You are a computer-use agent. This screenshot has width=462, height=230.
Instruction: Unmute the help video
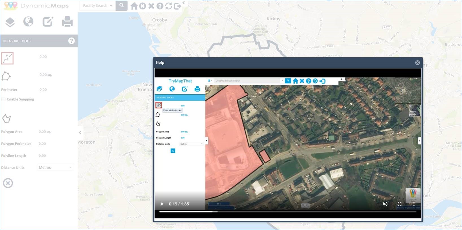point(385,204)
